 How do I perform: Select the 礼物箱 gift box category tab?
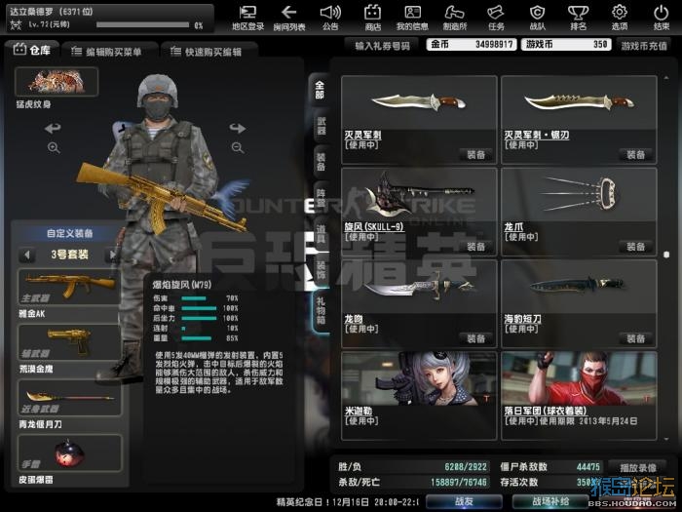point(321,311)
